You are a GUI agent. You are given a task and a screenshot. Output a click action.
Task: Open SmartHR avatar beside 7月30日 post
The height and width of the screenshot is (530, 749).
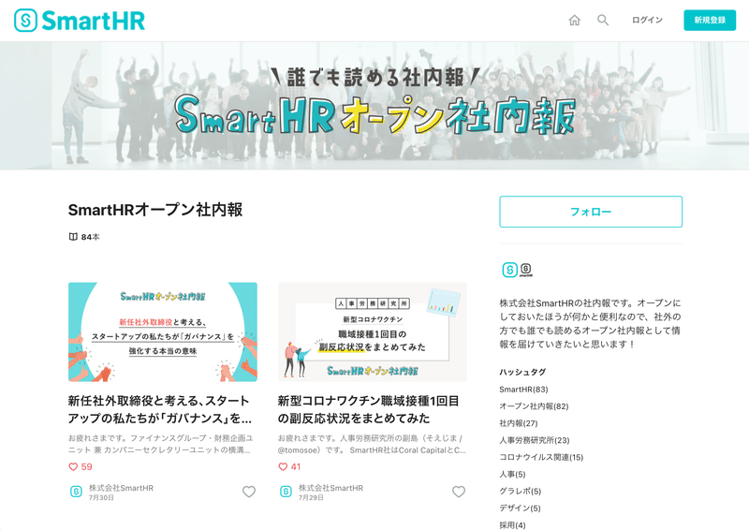pyautogui.click(x=76, y=492)
